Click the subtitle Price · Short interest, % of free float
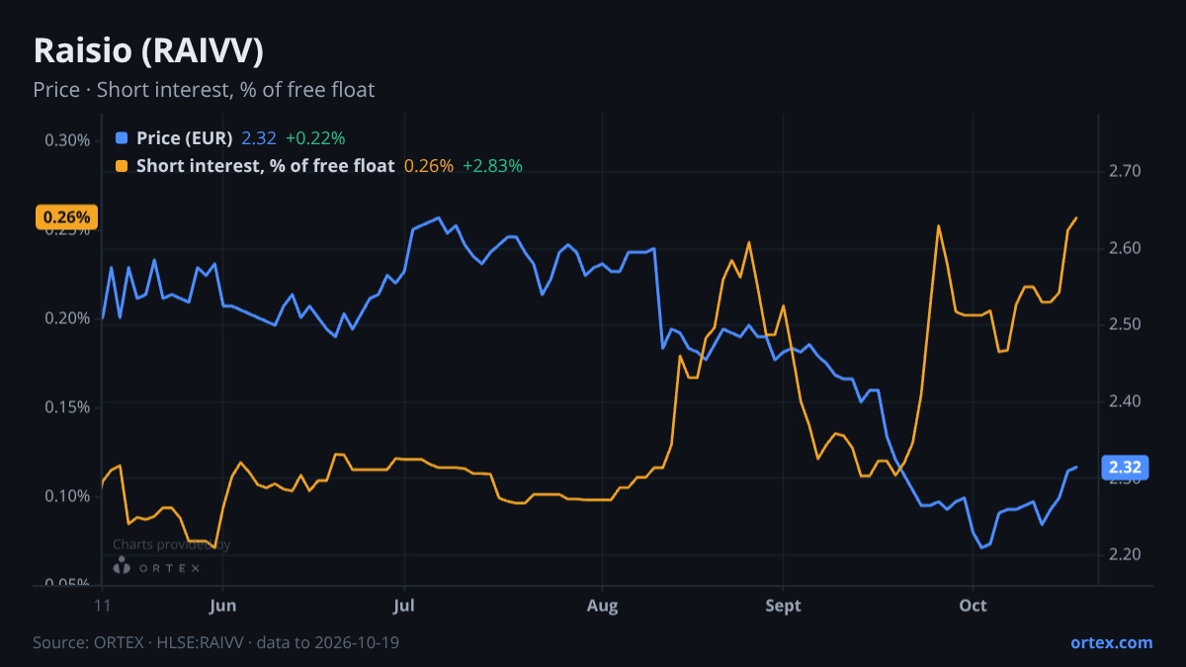This screenshot has width=1186, height=667. tap(204, 89)
